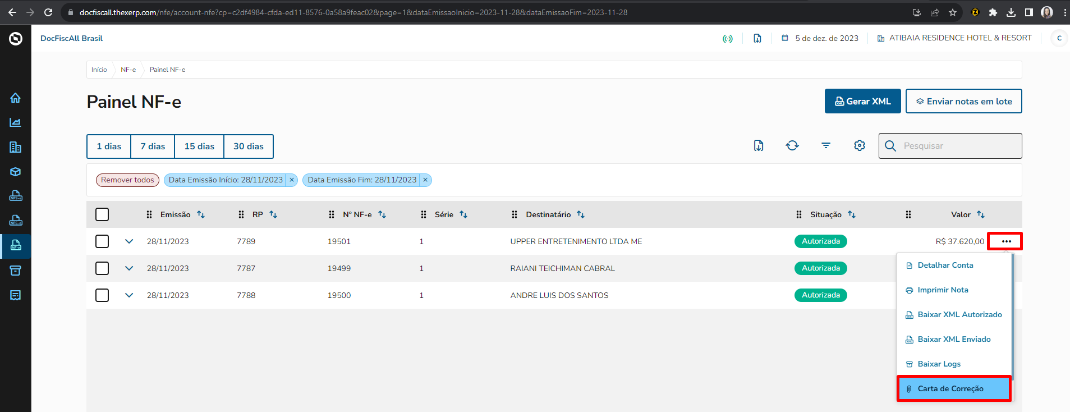This screenshot has height=412, width=1070.
Task: Click the user avatar C
Action: click(x=1059, y=38)
